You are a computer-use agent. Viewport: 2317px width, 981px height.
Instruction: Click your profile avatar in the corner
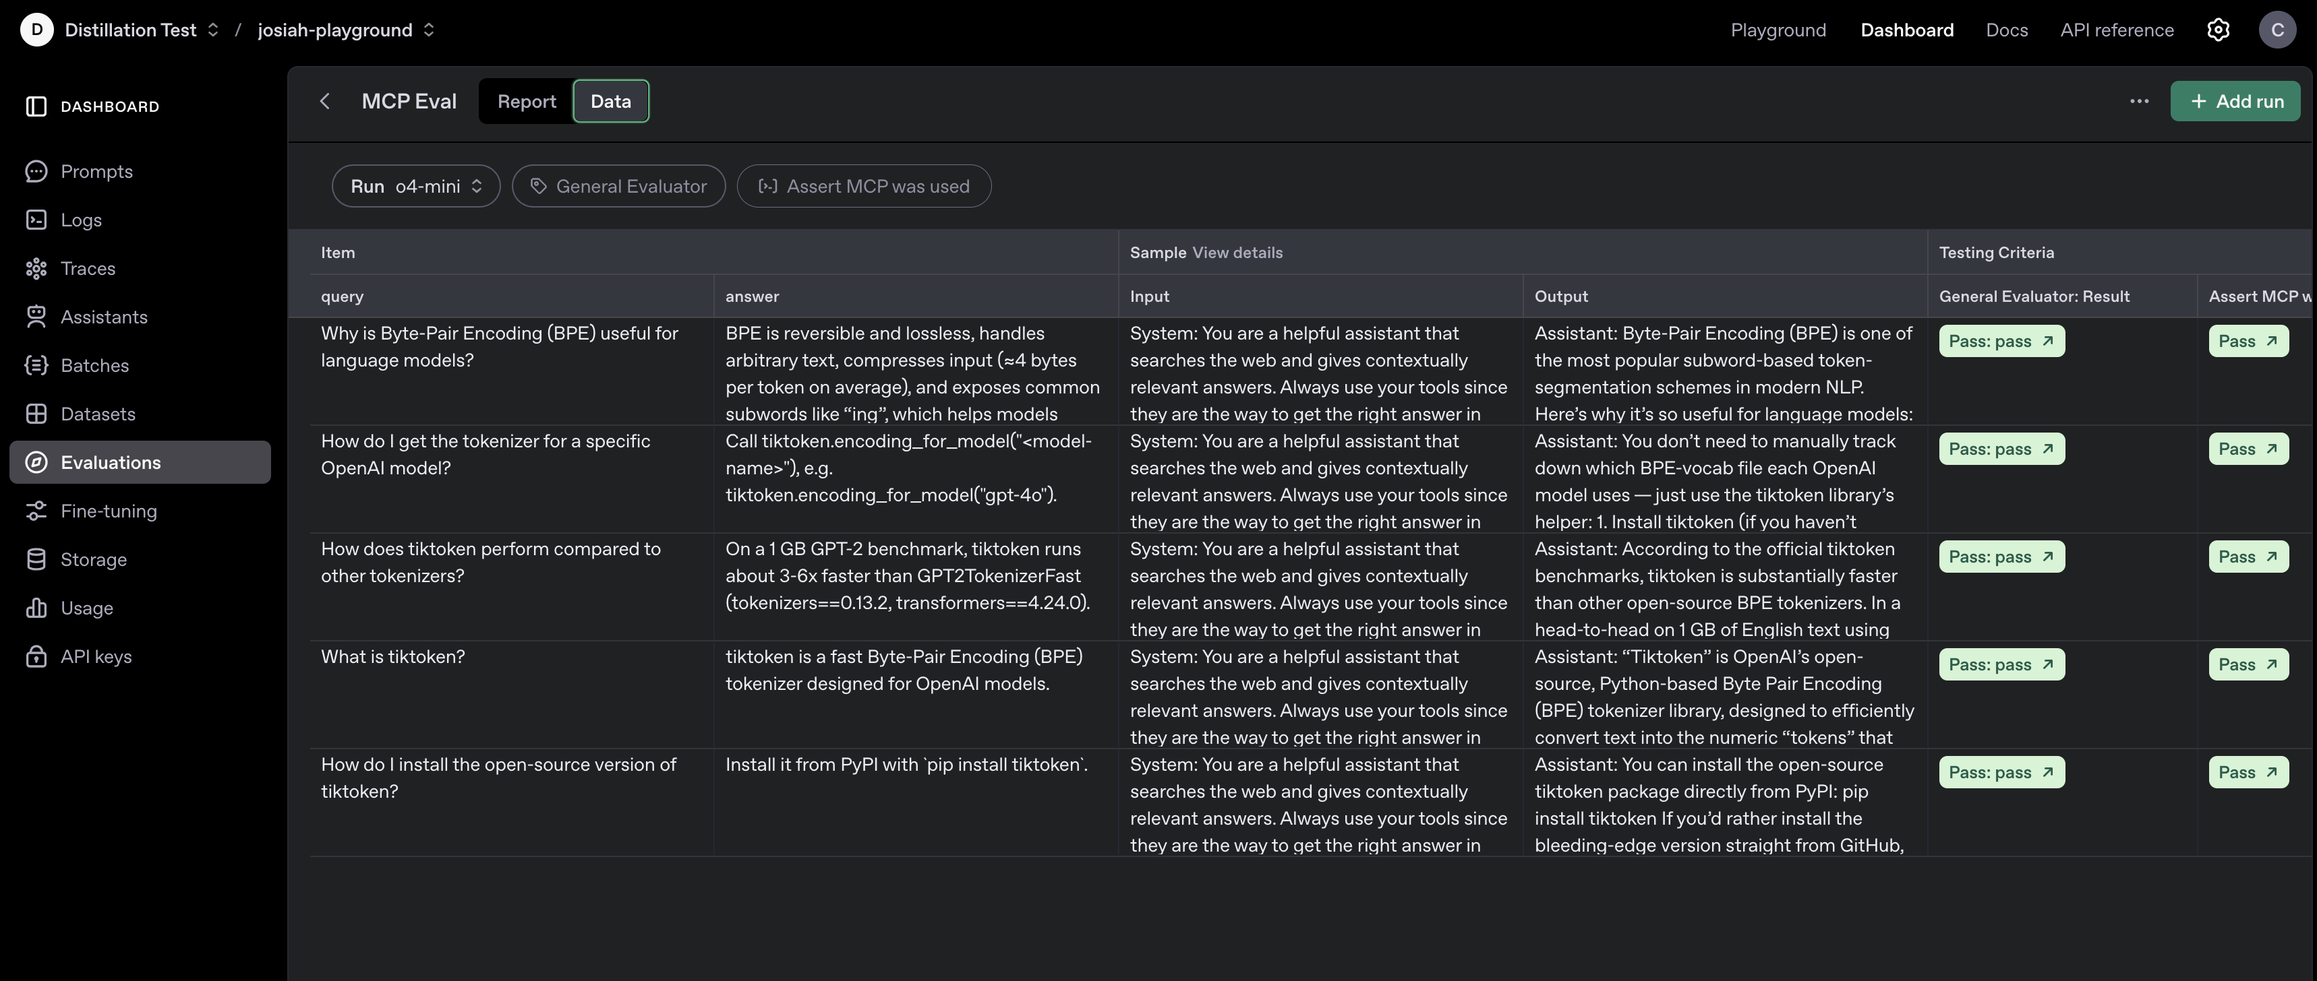2279,30
